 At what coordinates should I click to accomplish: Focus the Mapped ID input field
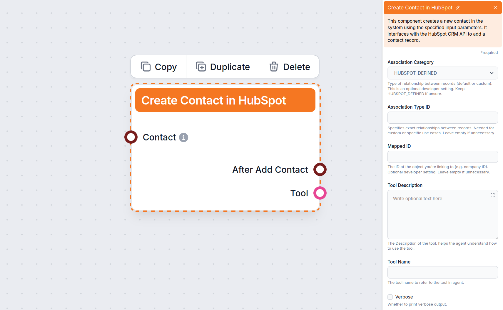click(x=442, y=157)
